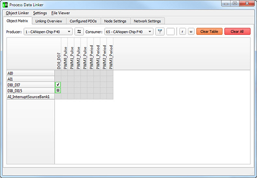Viewport: 257px width, 178px height.
Task: Click the funnel filter icon
Action: pos(160,32)
